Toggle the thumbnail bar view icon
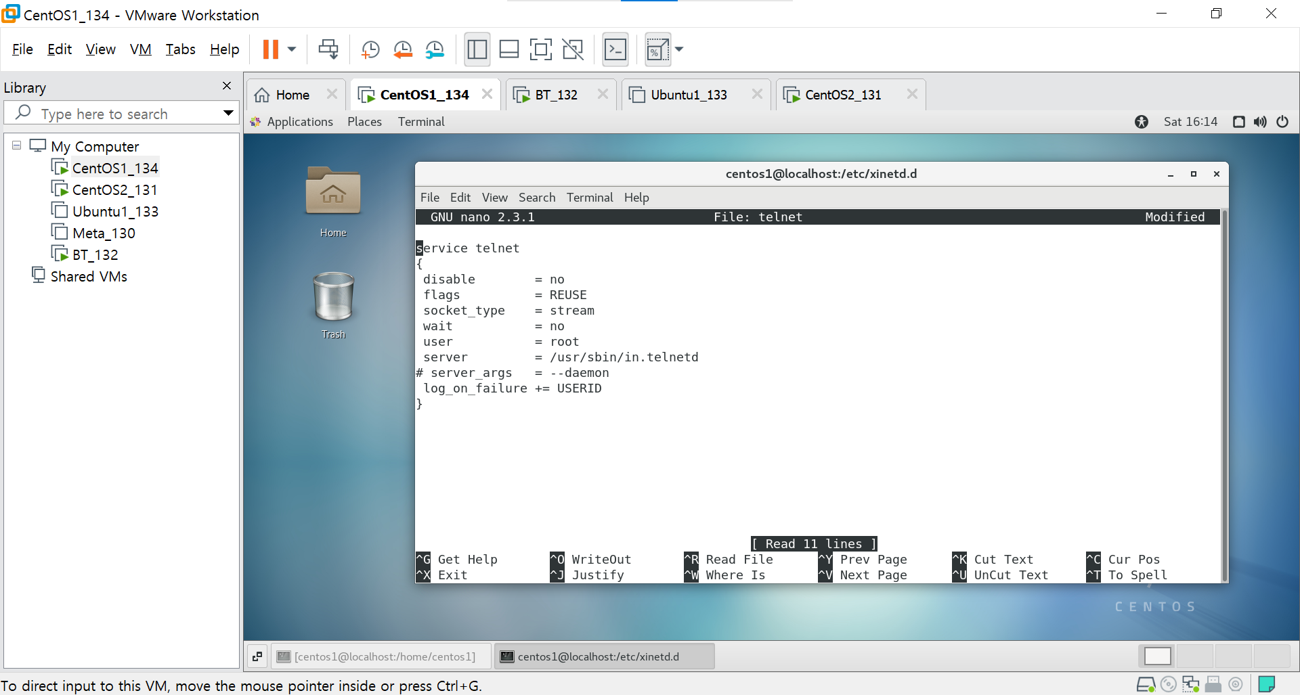 509,49
